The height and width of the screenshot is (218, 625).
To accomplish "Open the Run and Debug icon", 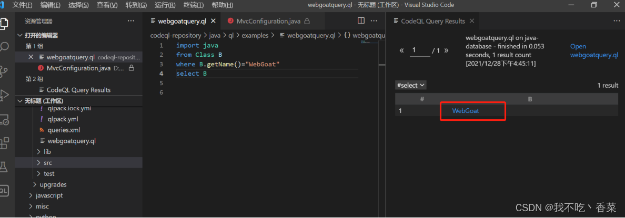I will (4, 95).
